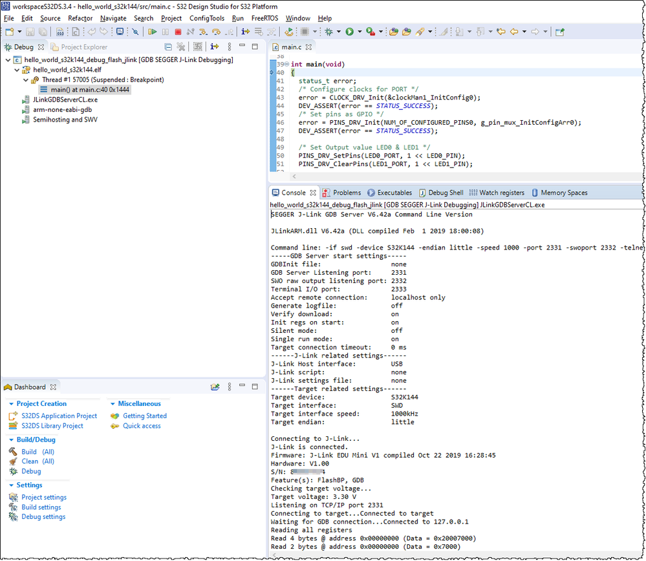Open S32DS Library Project link
646x561 pixels.
point(52,426)
